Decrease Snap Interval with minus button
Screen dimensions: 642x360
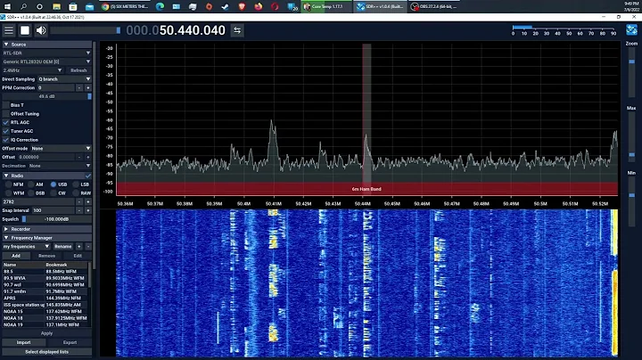pyautogui.click(x=79, y=210)
